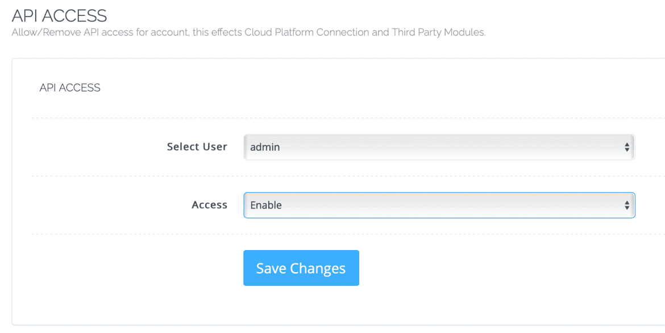Click the Access label

point(209,205)
